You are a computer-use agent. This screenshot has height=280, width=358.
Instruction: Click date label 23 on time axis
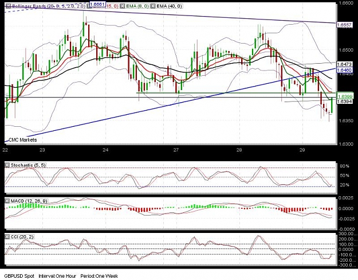point(42,150)
